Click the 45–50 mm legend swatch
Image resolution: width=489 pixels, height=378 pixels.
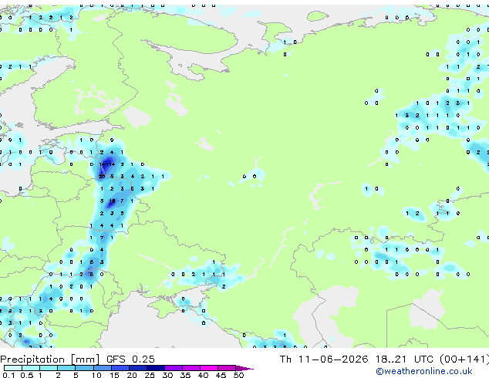227,368
